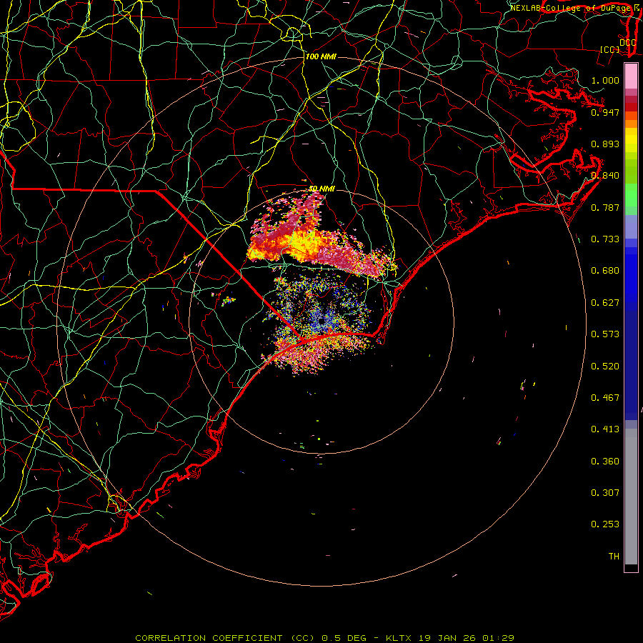Click the 50 NMI range ring label

pyautogui.click(x=321, y=189)
